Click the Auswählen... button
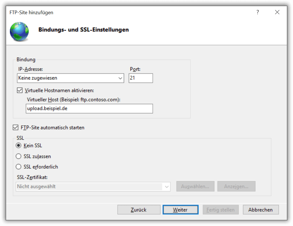The height and width of the screenshot is (226, 293). pyautogui.click(x=195, y=186)
